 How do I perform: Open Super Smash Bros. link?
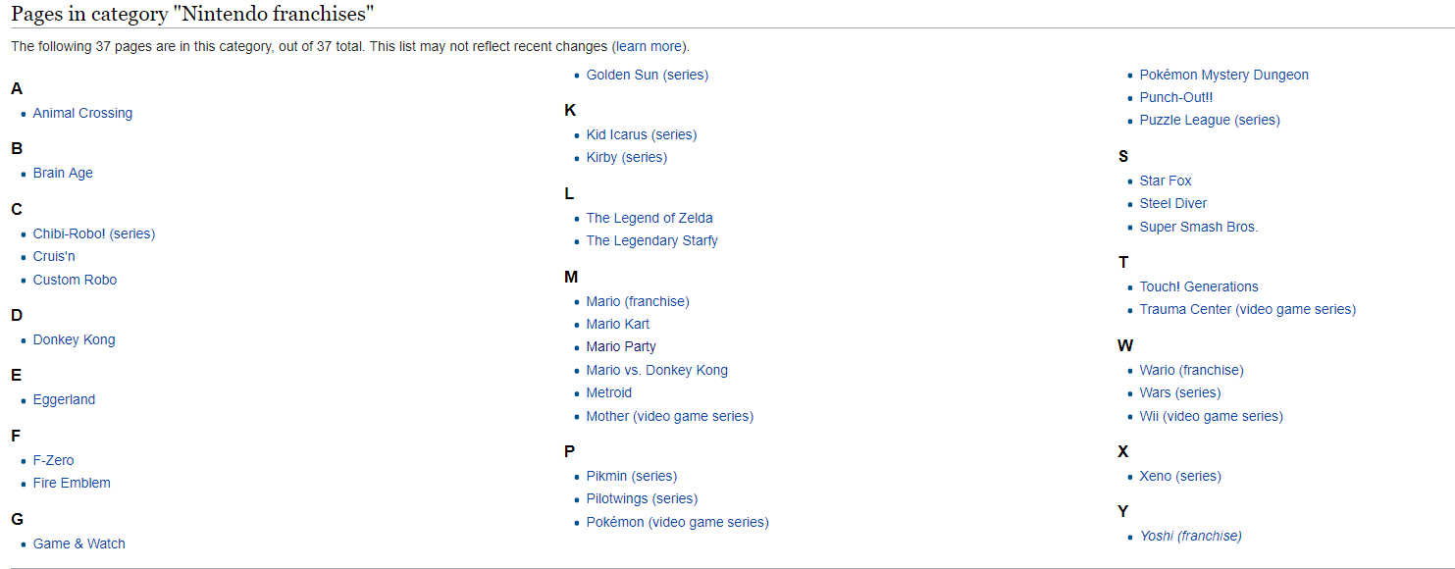pyautogui.click(x=1199, y=227)
